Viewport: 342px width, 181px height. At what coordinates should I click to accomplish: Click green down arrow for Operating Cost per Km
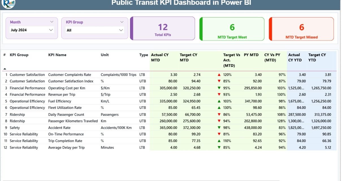pyautogui.click(x=219, y=88)
